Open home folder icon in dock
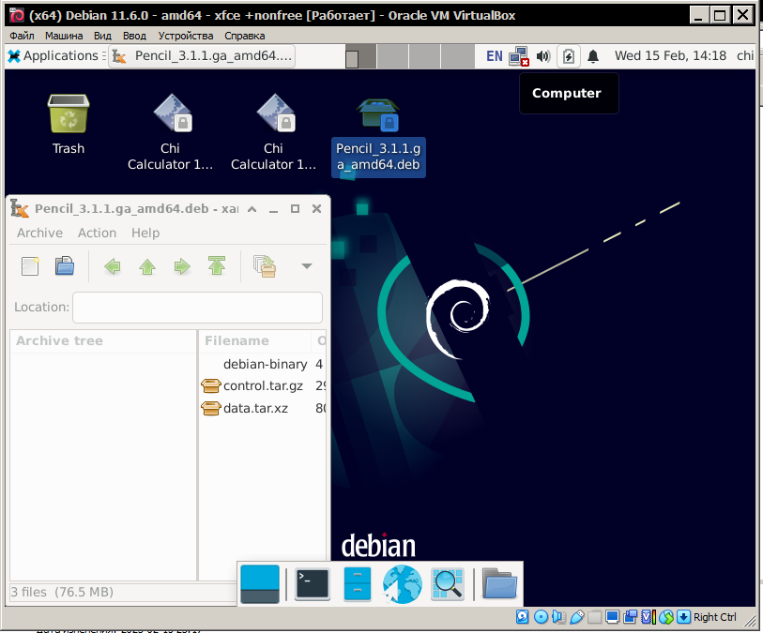 click(499, 584)
